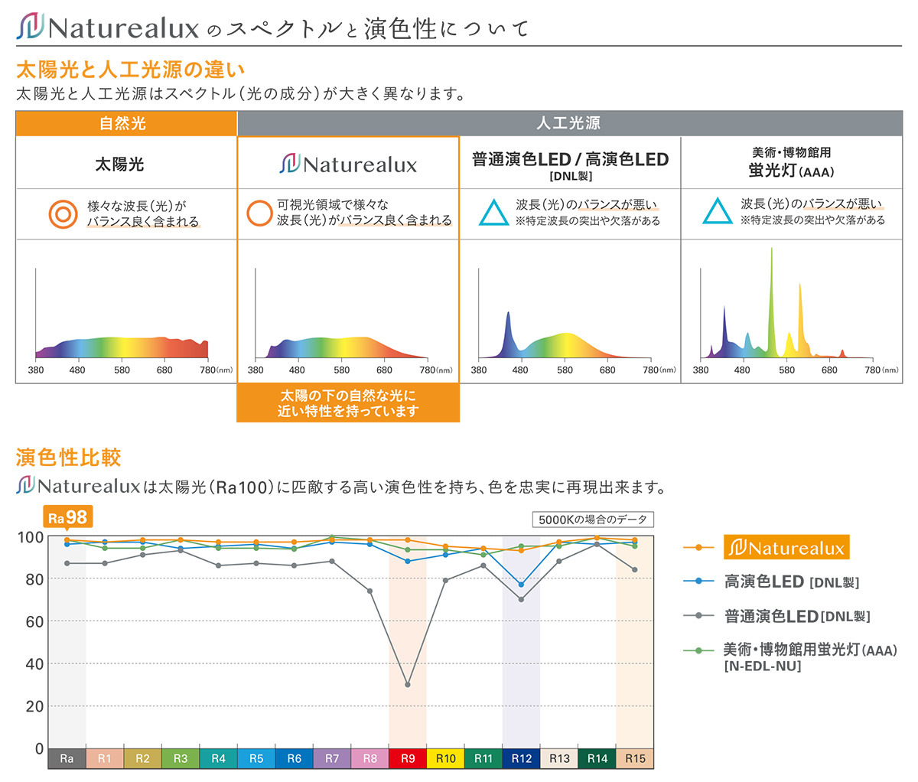Click the Naturealux logo in the chart legend

point(786,547)
